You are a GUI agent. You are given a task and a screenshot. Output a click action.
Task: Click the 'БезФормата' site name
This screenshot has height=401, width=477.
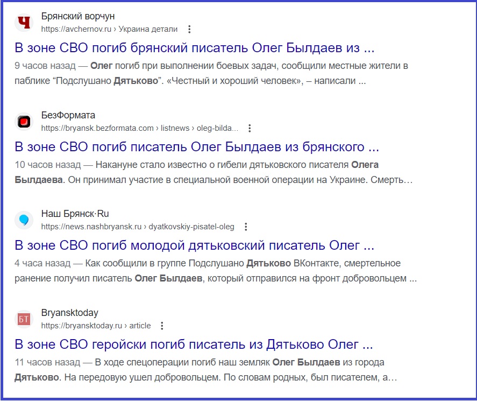[x=68, y=115]
